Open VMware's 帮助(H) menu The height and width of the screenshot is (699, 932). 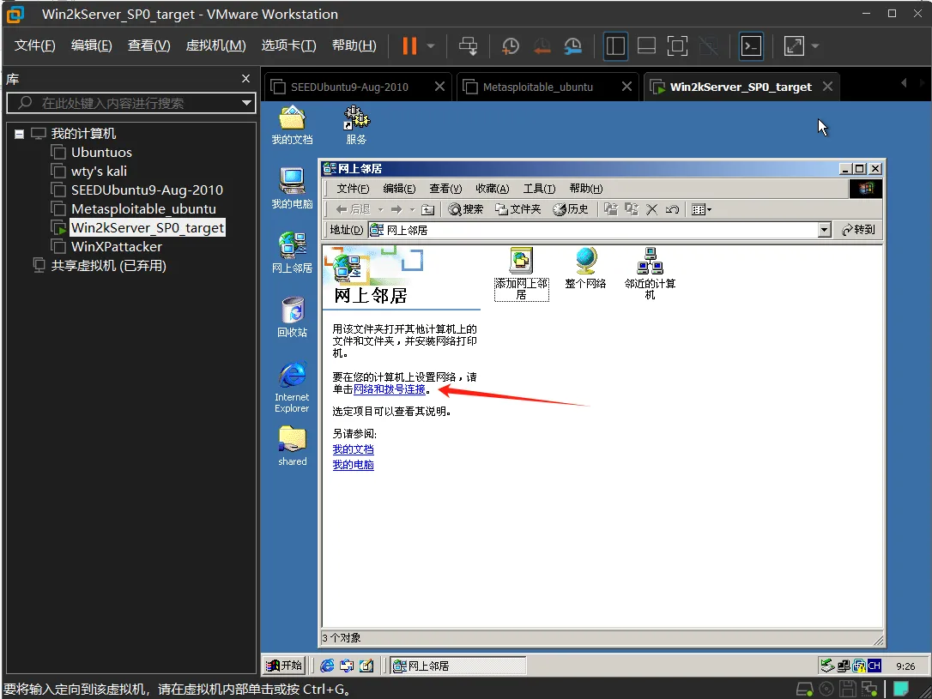point(354,45)
